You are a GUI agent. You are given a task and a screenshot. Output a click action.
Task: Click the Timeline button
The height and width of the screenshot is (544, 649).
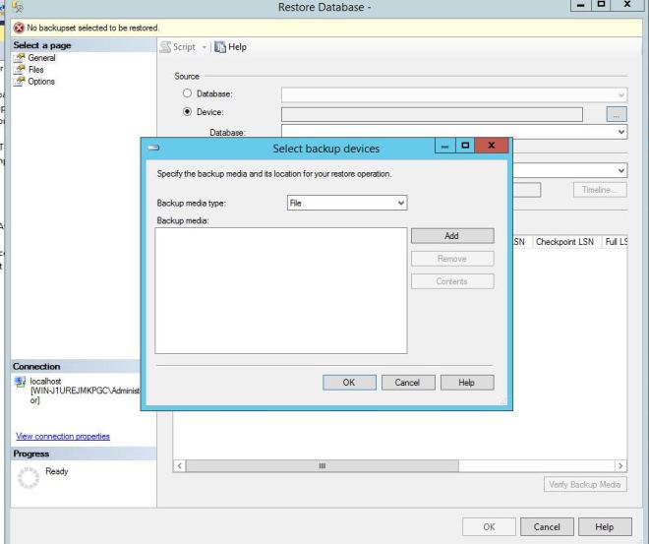pyautogui.click(x=600, y=190)
